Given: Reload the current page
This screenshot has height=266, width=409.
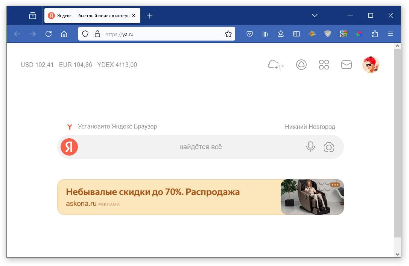Looking at the screenshot, I should (x=49, y=34).
